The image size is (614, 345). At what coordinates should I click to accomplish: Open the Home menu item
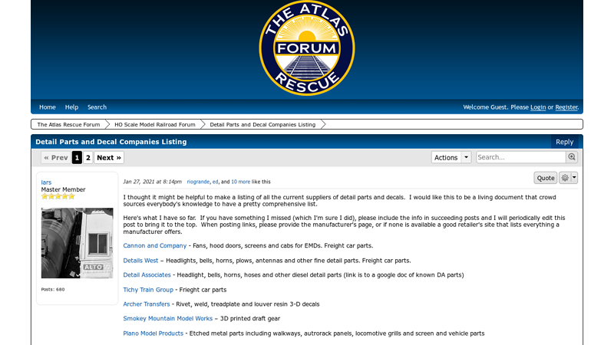point(48,107)
